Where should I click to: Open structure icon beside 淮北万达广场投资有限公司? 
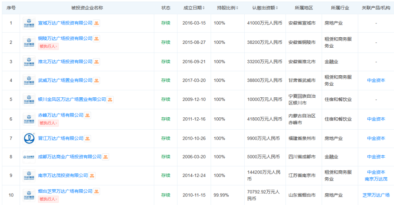(x=97, y=62)
